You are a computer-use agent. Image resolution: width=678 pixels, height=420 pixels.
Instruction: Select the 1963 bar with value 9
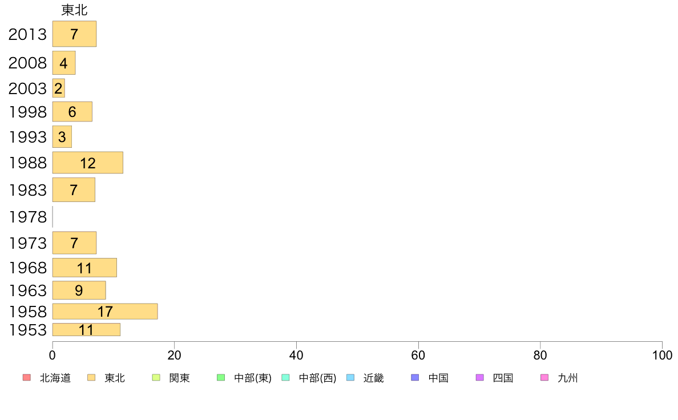79,290
